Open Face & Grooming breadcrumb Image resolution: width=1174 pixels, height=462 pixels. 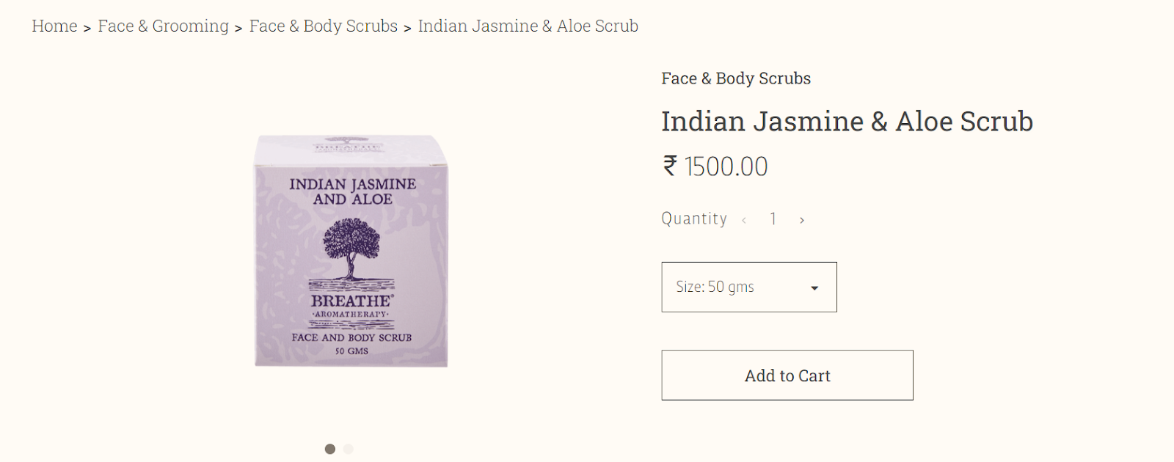pyautogui.click(x=163, y=26)
